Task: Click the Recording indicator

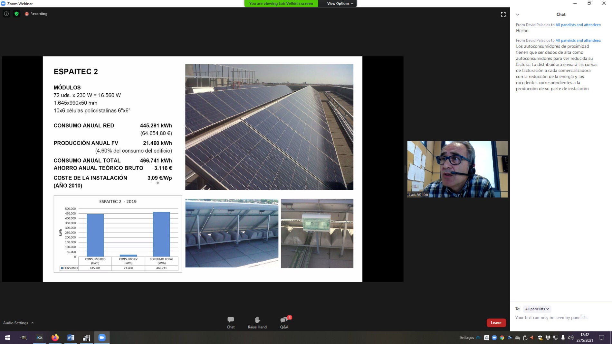Action: click(36, 14)
